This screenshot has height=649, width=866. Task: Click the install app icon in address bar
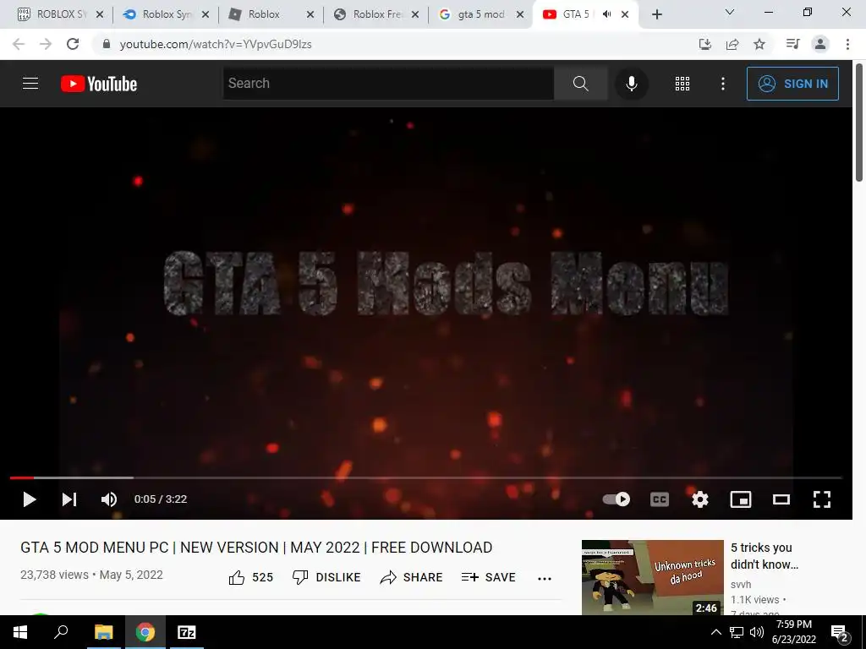coord(705,44)
